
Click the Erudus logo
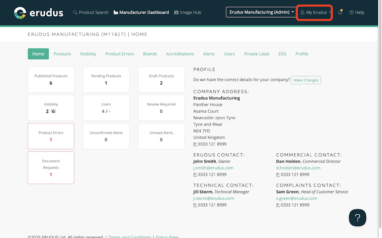(x=39, y=13)
